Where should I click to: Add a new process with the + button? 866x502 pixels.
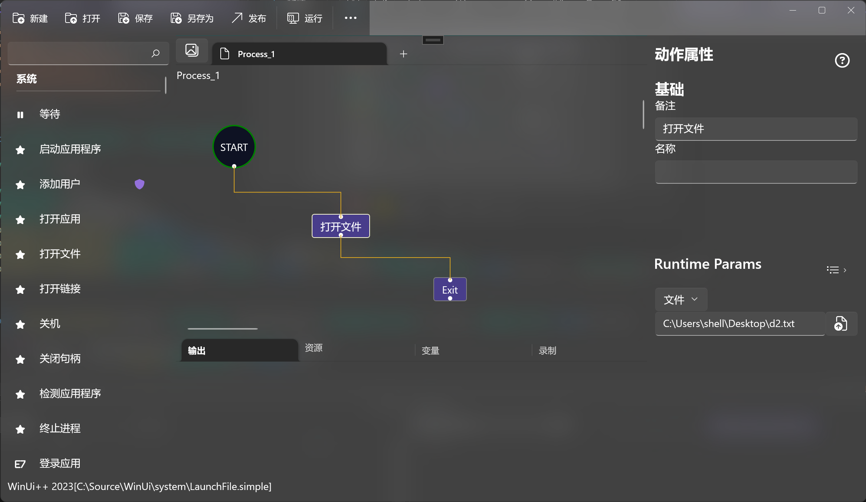click(x=403, y=53)
